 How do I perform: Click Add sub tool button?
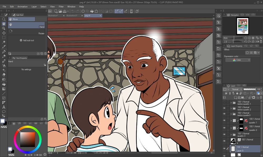[x=27, y=40]
